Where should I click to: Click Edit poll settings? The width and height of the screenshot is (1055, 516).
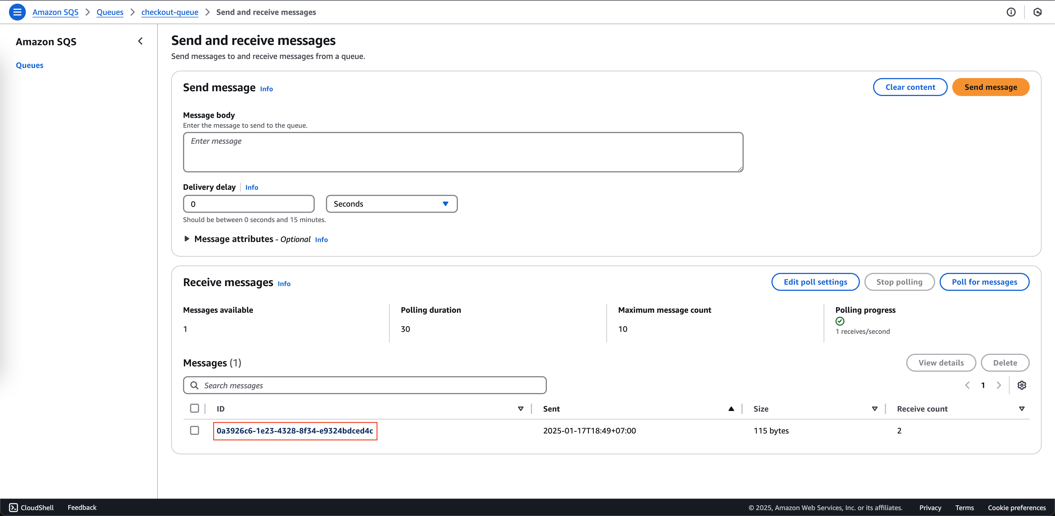pos(816,282)
